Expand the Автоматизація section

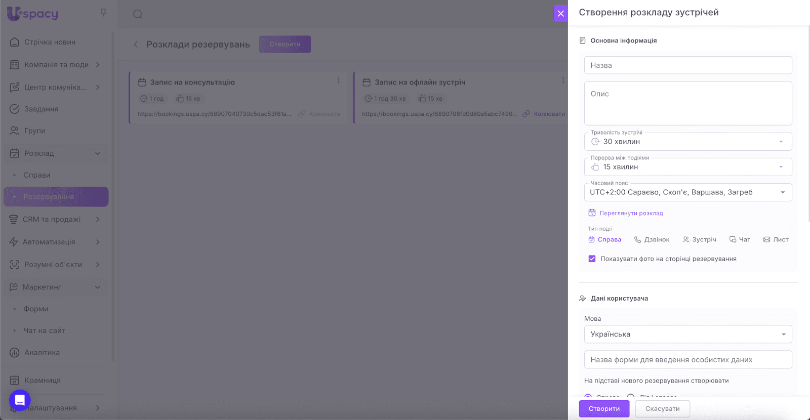(98, 242)
